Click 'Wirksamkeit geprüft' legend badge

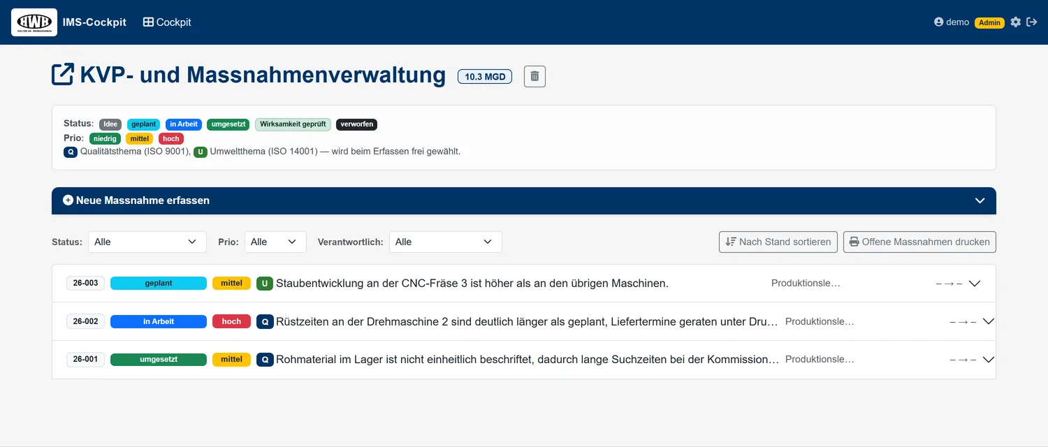coord(293,124)
